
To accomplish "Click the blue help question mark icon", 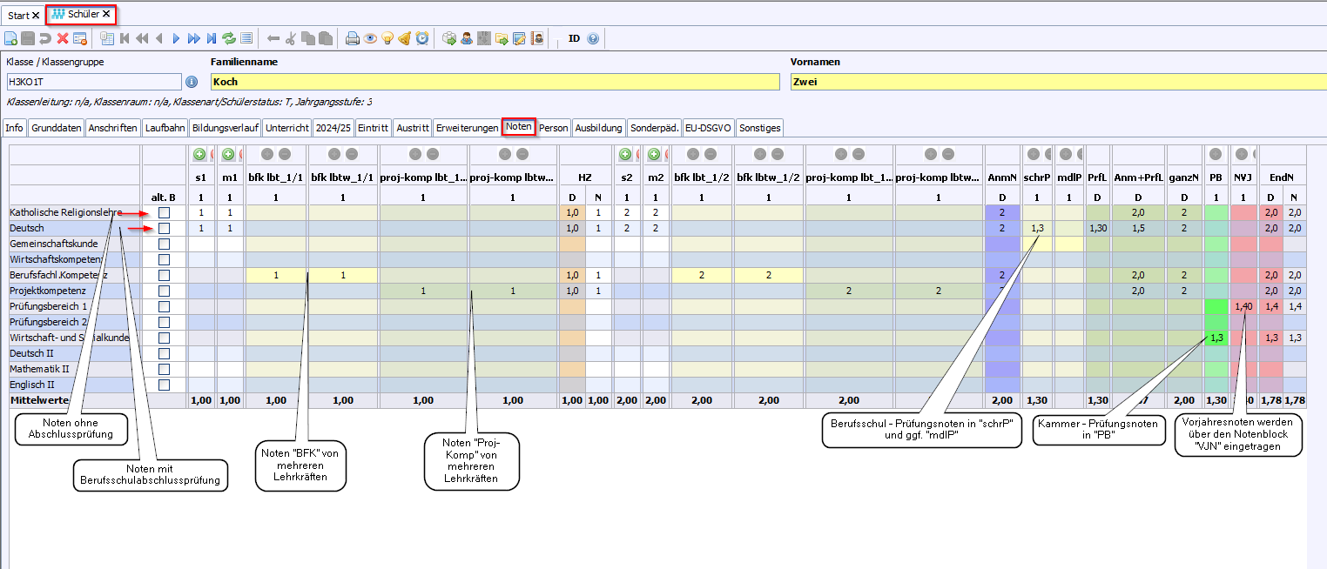I will click(x=593, y=38).
